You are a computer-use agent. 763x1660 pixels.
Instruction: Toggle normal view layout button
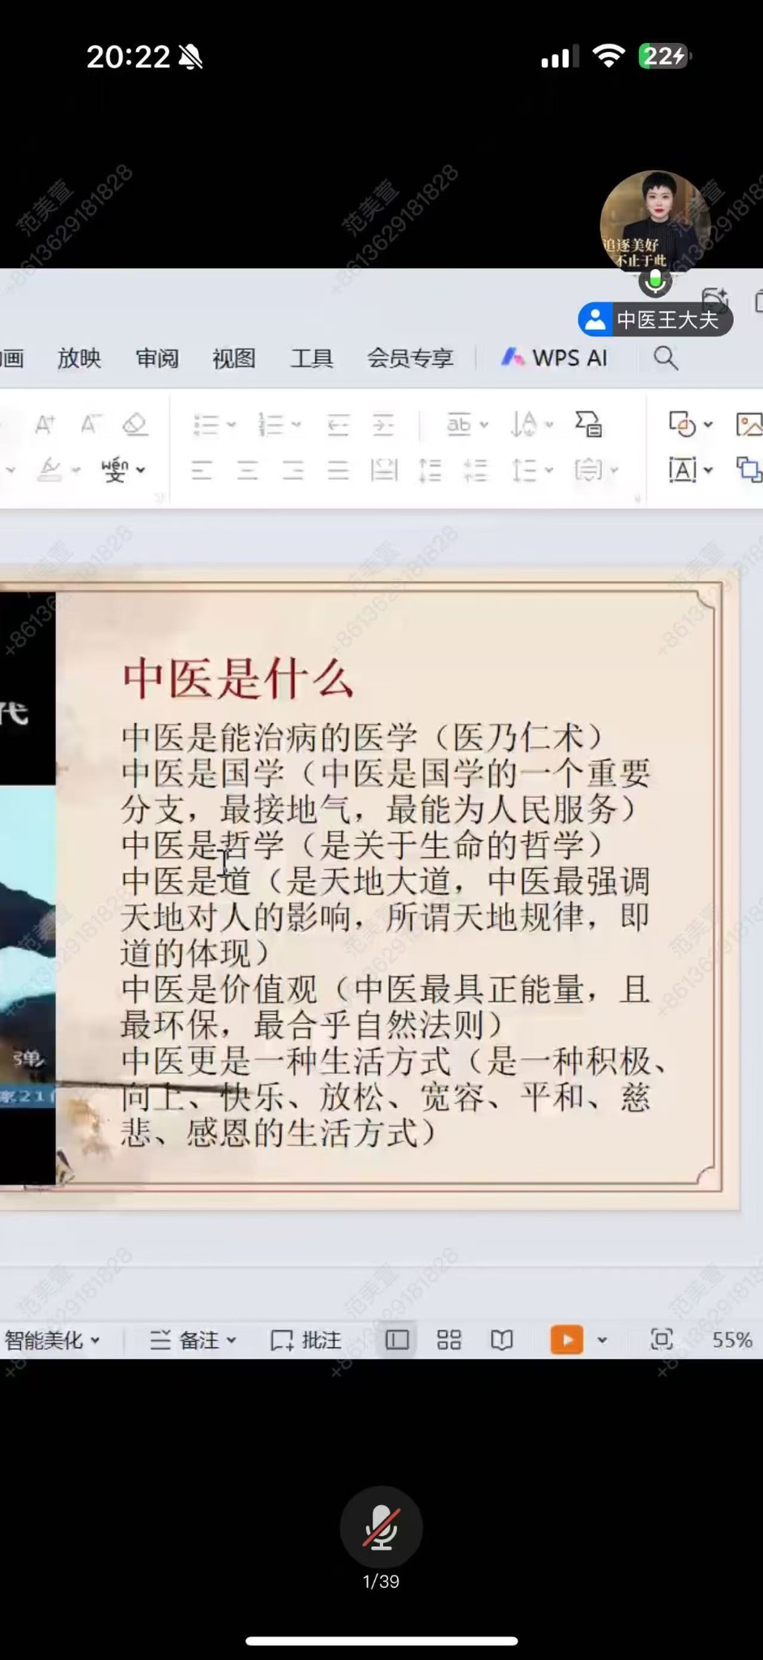click(x=397, y=1340)
